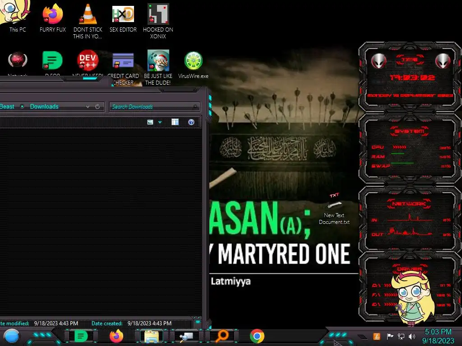Open the DEV C++ desktop shortcut
Screen dimensions: 462x346
[x=88, y=62]
